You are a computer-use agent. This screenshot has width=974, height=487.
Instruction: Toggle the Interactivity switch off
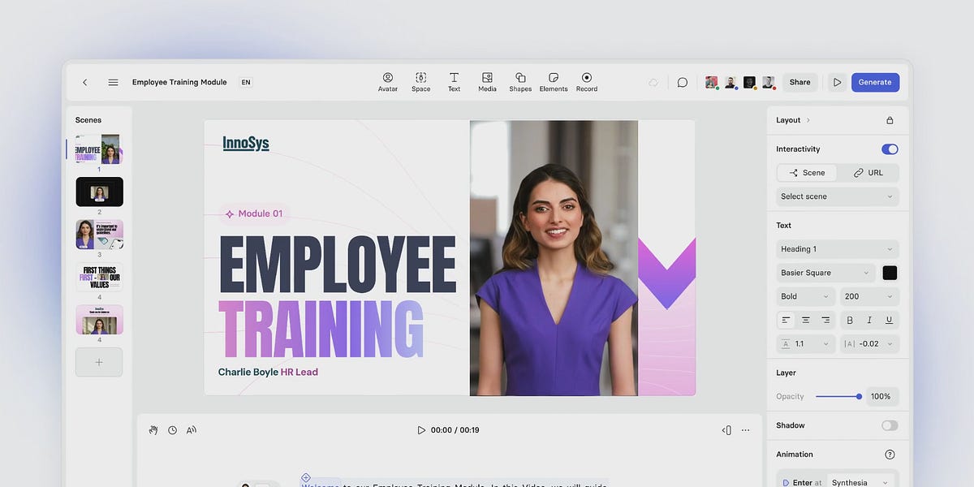click(x=890, y=149)
